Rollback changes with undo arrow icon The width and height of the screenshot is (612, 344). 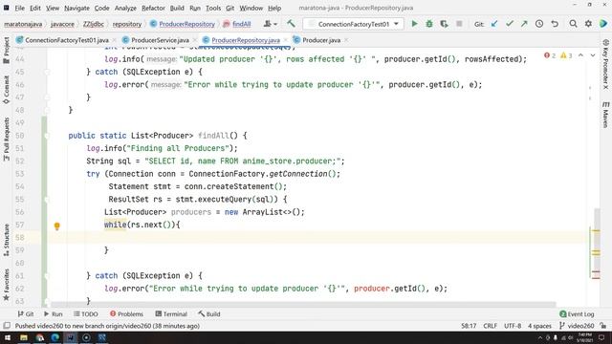[x=555, y=24]
